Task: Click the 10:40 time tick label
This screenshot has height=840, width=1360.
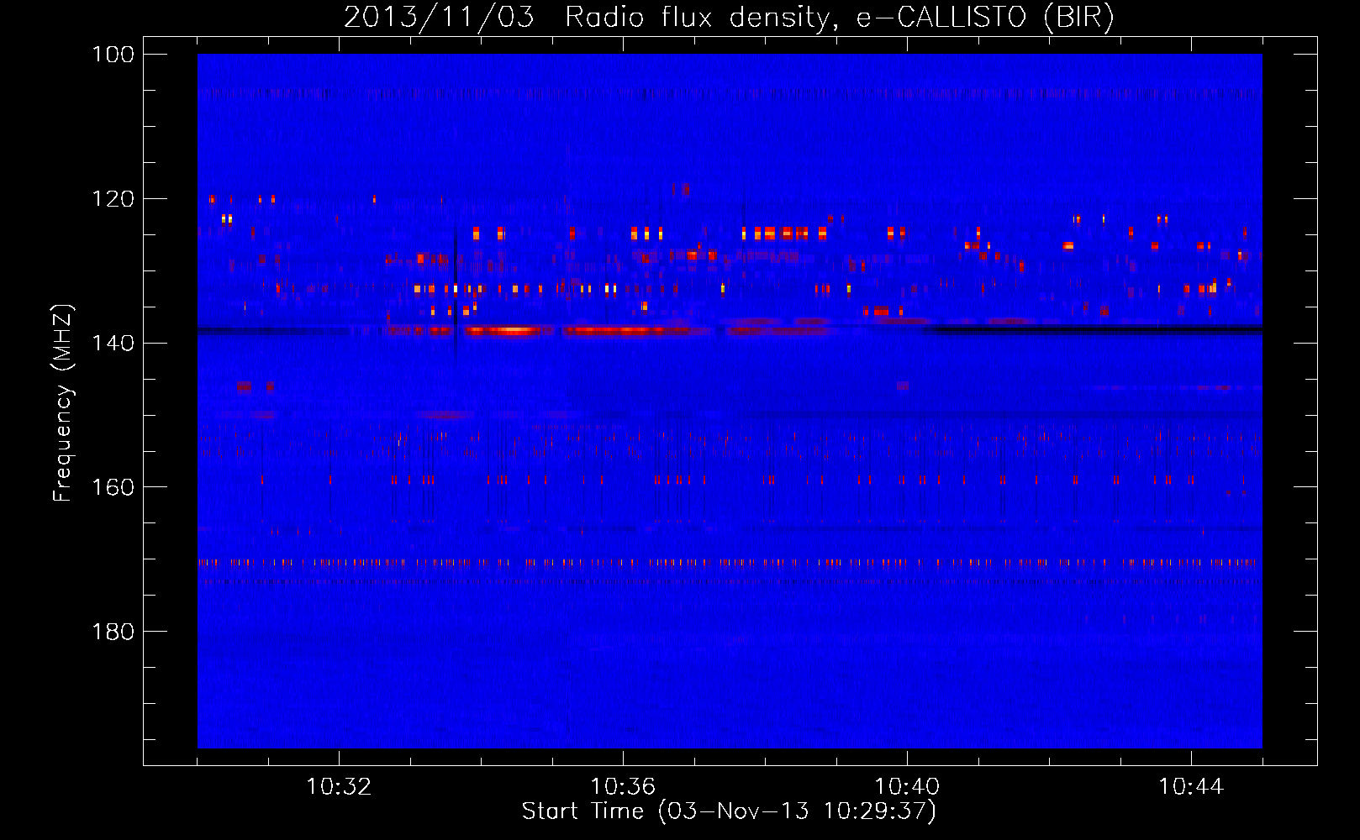Action: point(907,787)
